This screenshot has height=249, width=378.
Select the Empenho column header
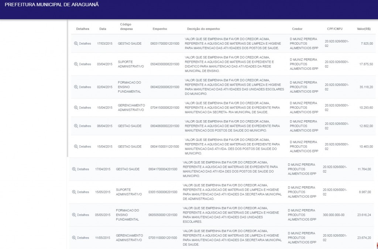(x=160, y=29)
